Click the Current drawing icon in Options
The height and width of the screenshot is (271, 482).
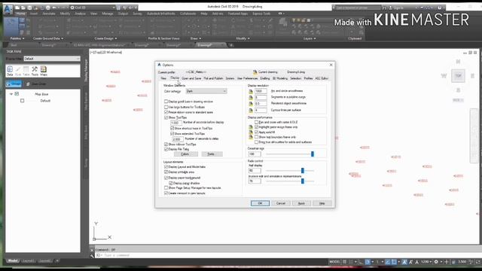pos(255,72)
